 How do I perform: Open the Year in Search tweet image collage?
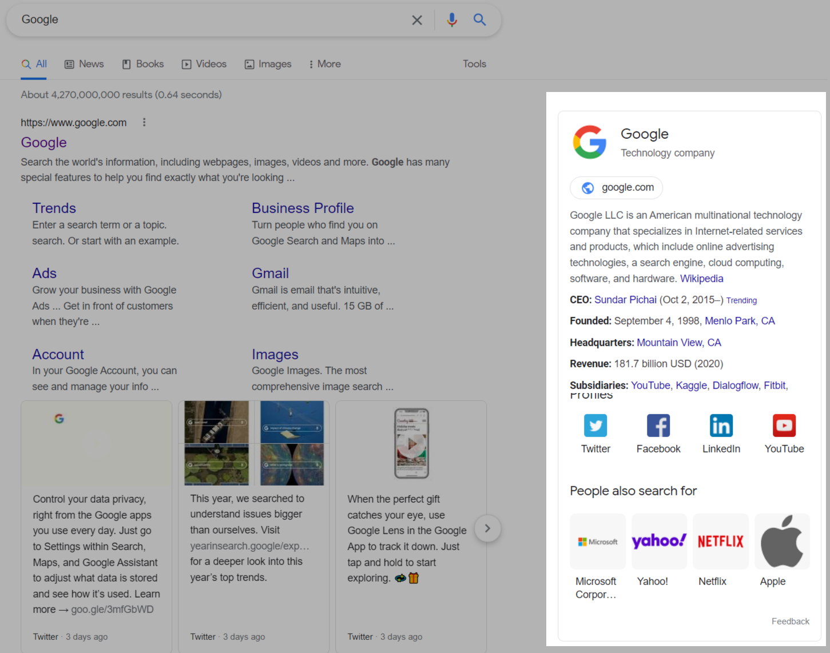[254, 443]
